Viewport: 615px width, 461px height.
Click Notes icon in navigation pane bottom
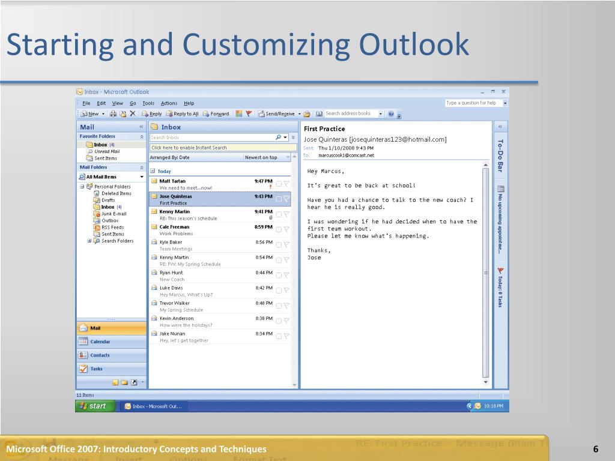tap(115, 382)
